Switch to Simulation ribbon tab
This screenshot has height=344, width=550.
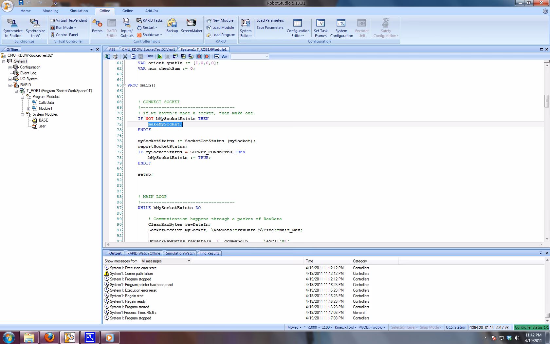(79, 11)
